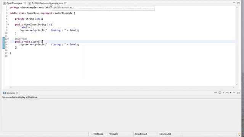Open the Display Selected Console dropdown arrow

tap(223, 93)
